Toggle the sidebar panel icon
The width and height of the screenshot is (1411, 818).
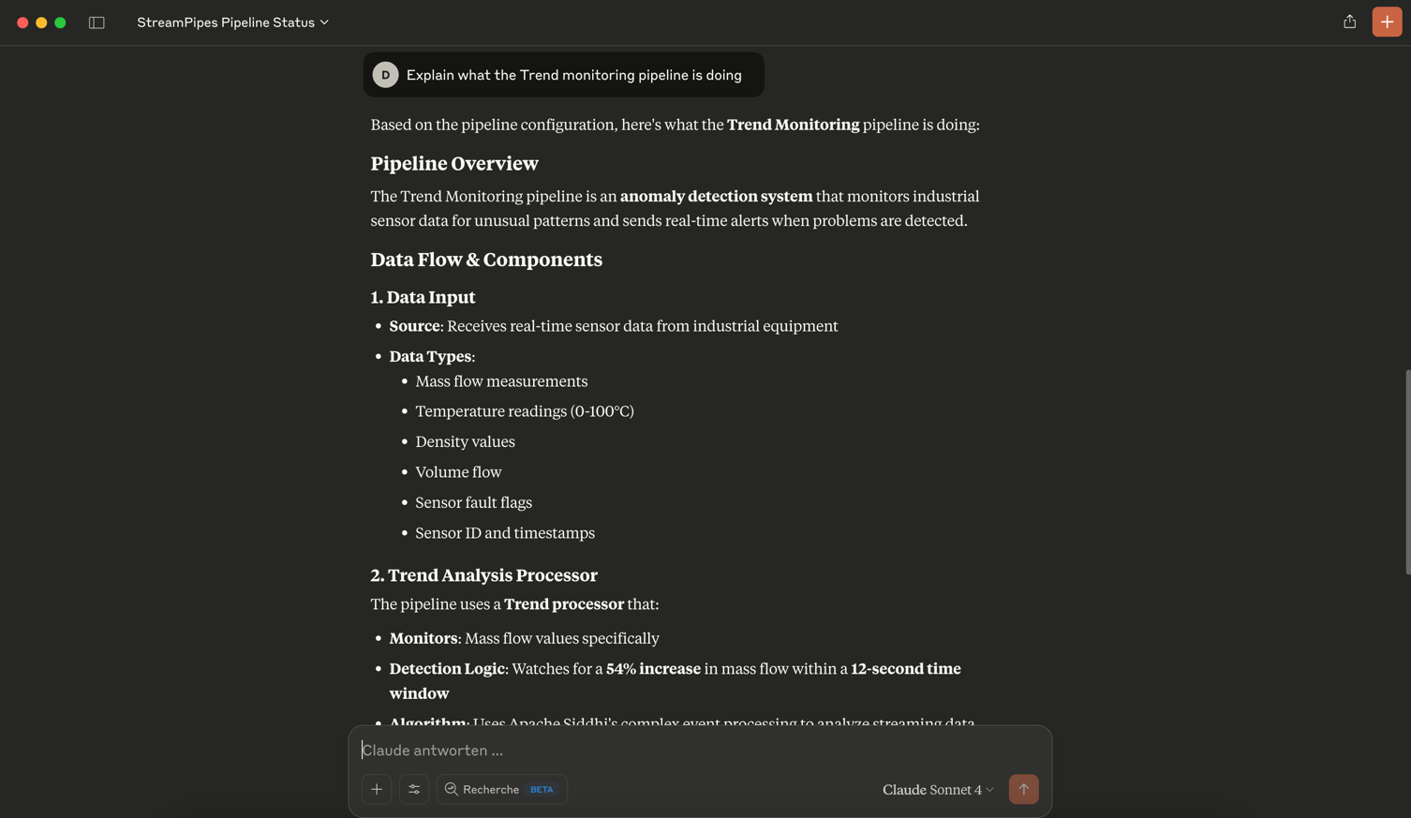[x=97, y=22]
